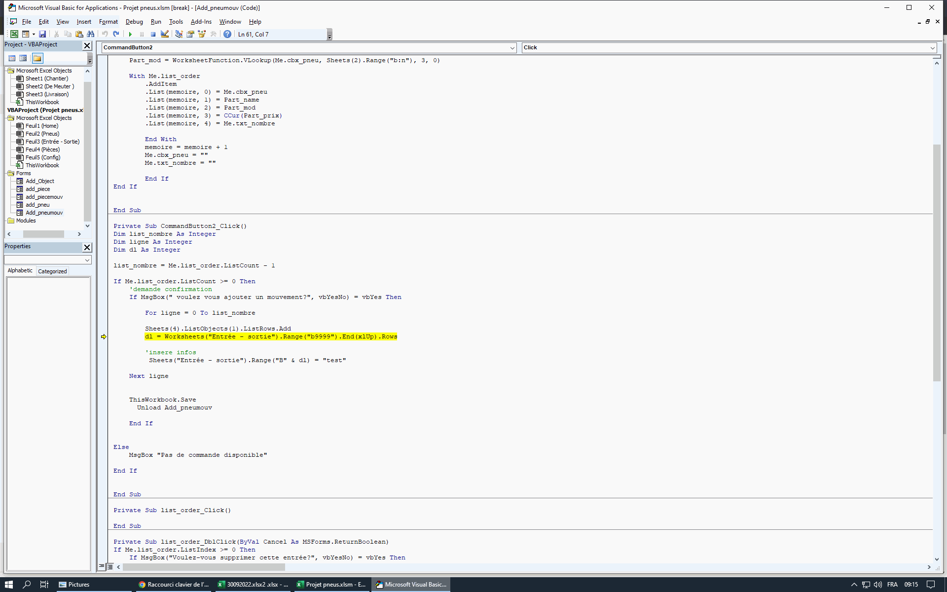
Task: Click the Save floppy disk icon
Action: [42, 34]
